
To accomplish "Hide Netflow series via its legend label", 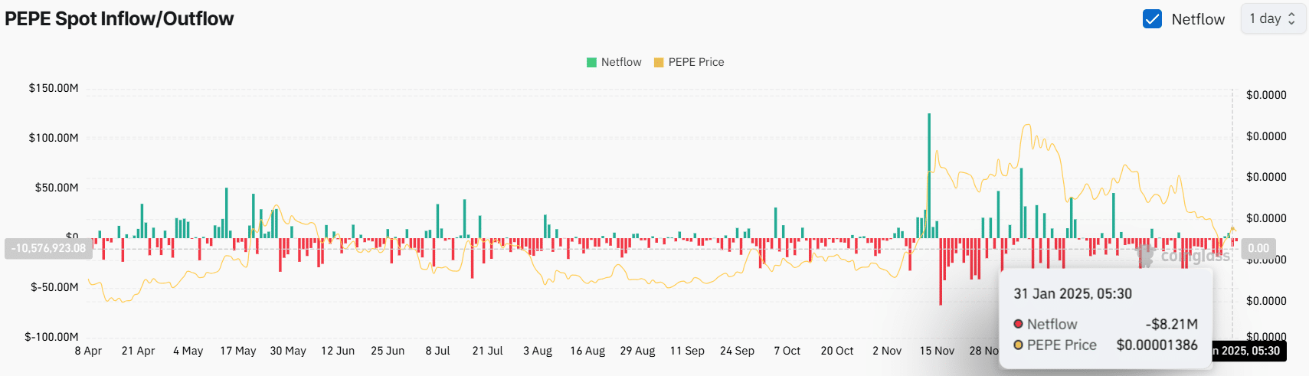I will [620, 62].
